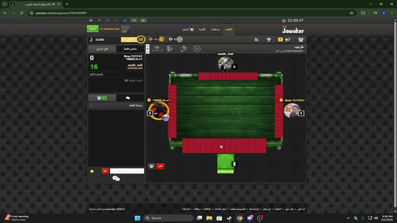Switch to chat bubbles tab
This screenshot has width=397, height=223.
[128, 98]
